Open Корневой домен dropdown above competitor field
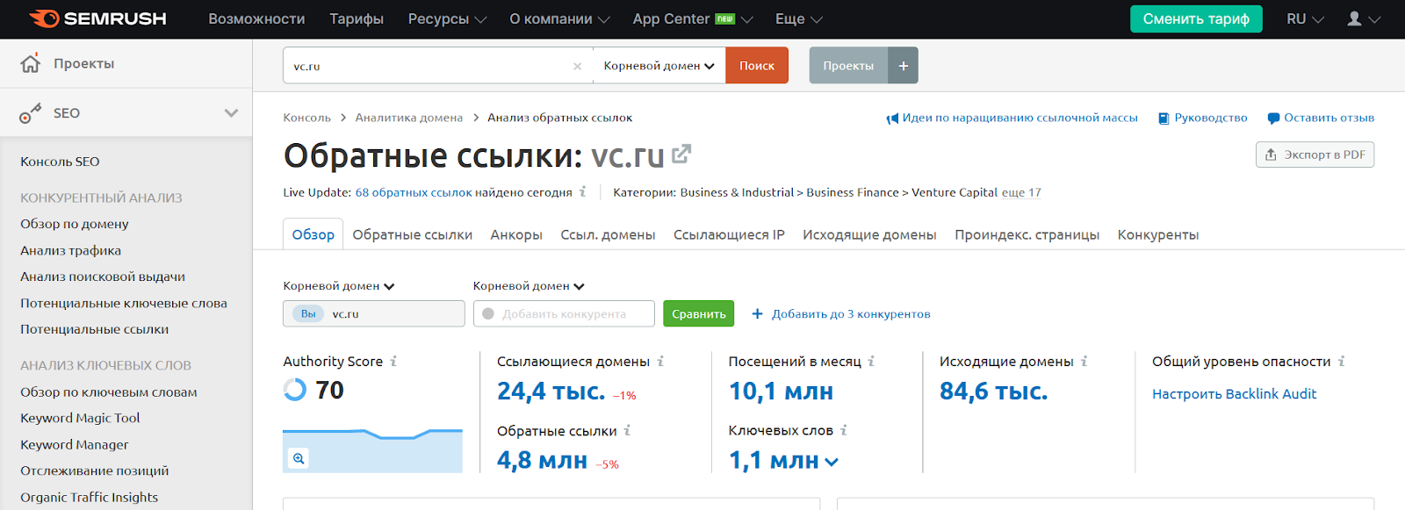 point(529,286)
